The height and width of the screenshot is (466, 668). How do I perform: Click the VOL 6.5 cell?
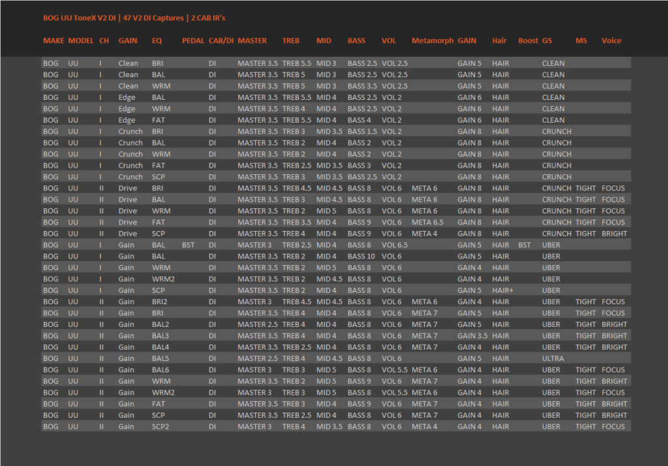click(395, 245)
